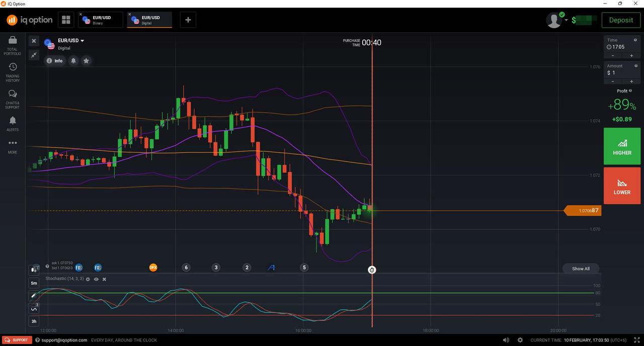This screenshot has width=644, height=346.
Task: Decrease expiration Time with minus
Action: click(613, 55)
